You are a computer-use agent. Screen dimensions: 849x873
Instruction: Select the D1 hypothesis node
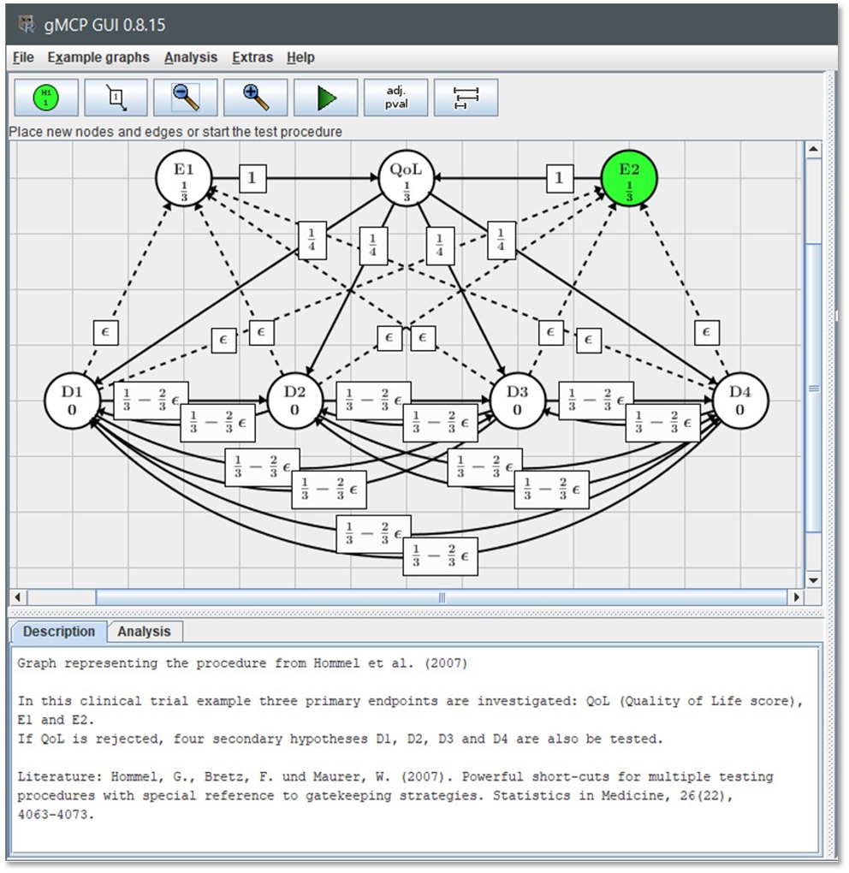tap(73, 401)
